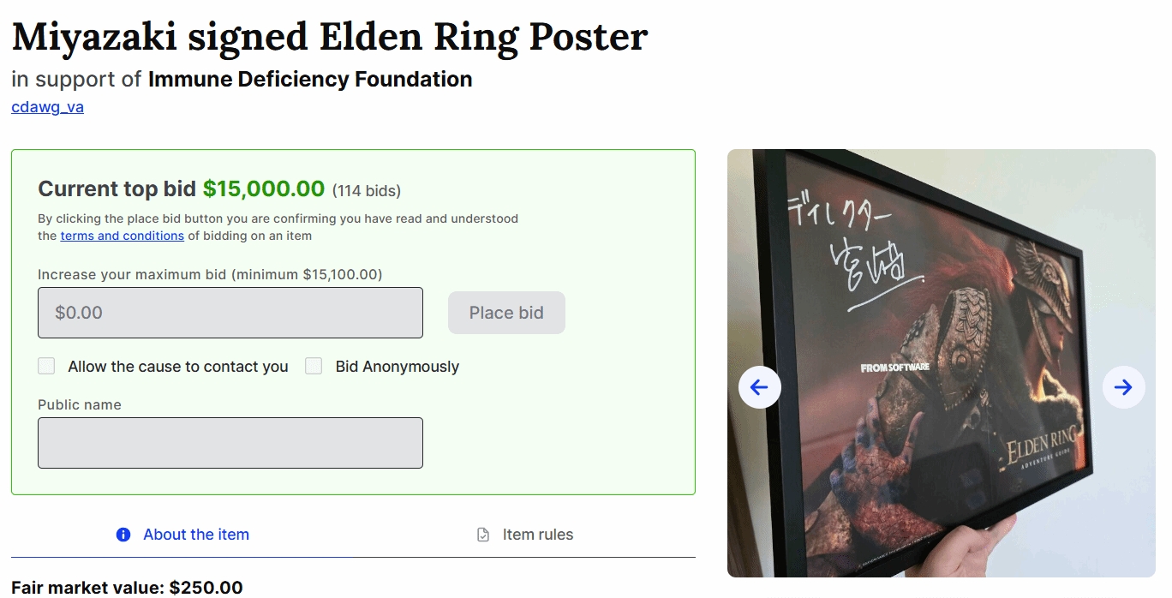Click the Miyazaki signed Elden Ring Poster title

(329, 37)
